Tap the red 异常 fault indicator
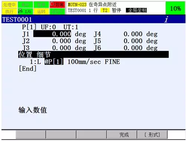The width and height of the screenshot is (187, 141). point(57,5)
